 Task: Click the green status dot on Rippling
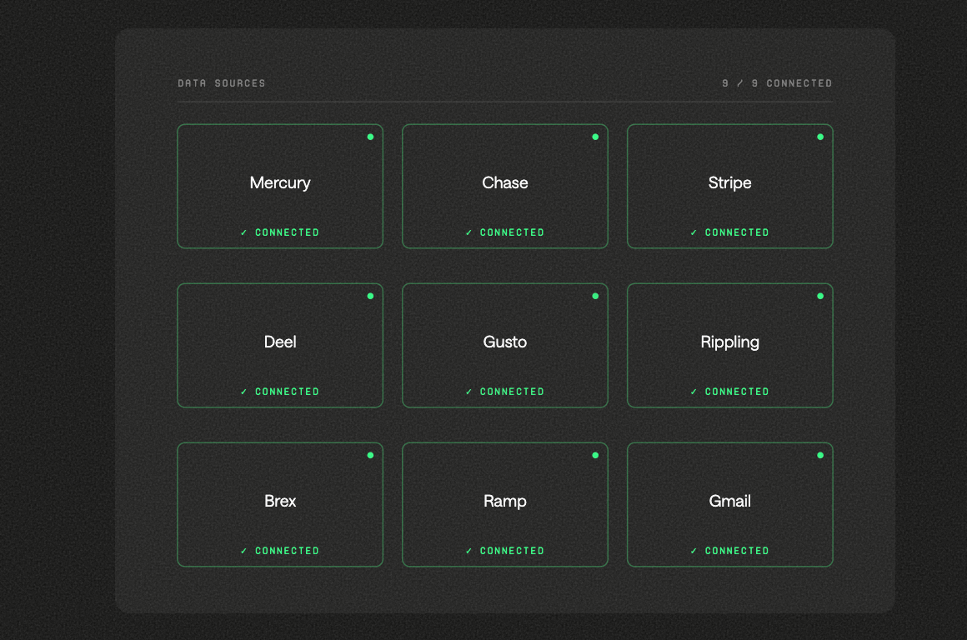click(x=820, y=296)
